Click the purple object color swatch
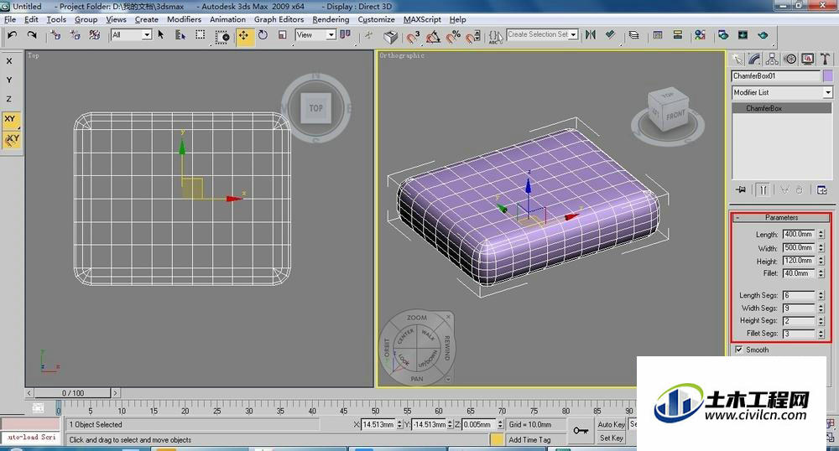This screenshot has width=839, height=451. [828, 76]
